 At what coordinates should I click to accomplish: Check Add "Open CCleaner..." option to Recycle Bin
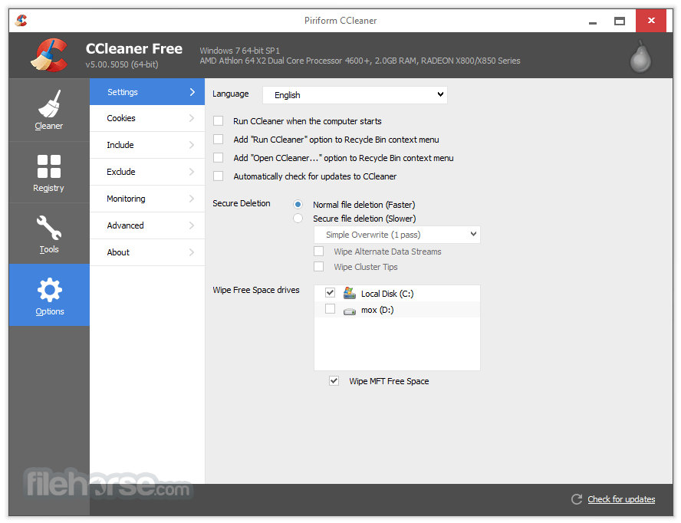click(x=218, y=158)
